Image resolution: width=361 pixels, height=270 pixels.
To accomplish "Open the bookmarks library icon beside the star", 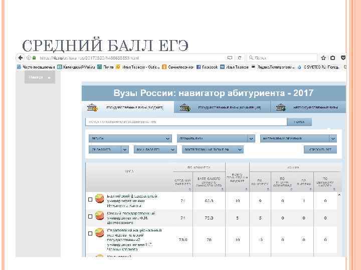I will [333, 58].
